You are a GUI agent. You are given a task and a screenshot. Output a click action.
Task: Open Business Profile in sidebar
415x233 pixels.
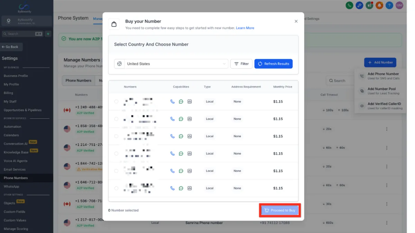click(x=16, y=76)
